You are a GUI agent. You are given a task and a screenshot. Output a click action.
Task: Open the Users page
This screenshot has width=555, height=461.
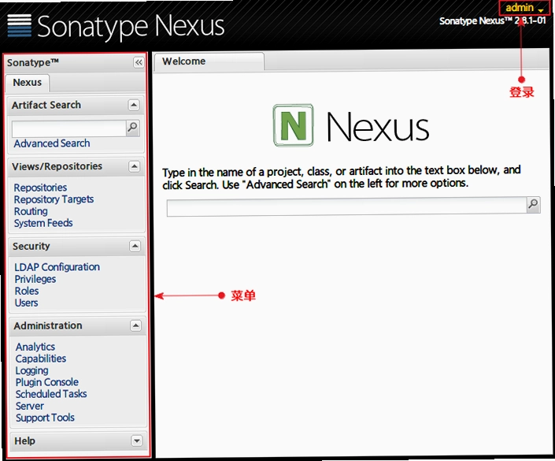click(27, 303)
